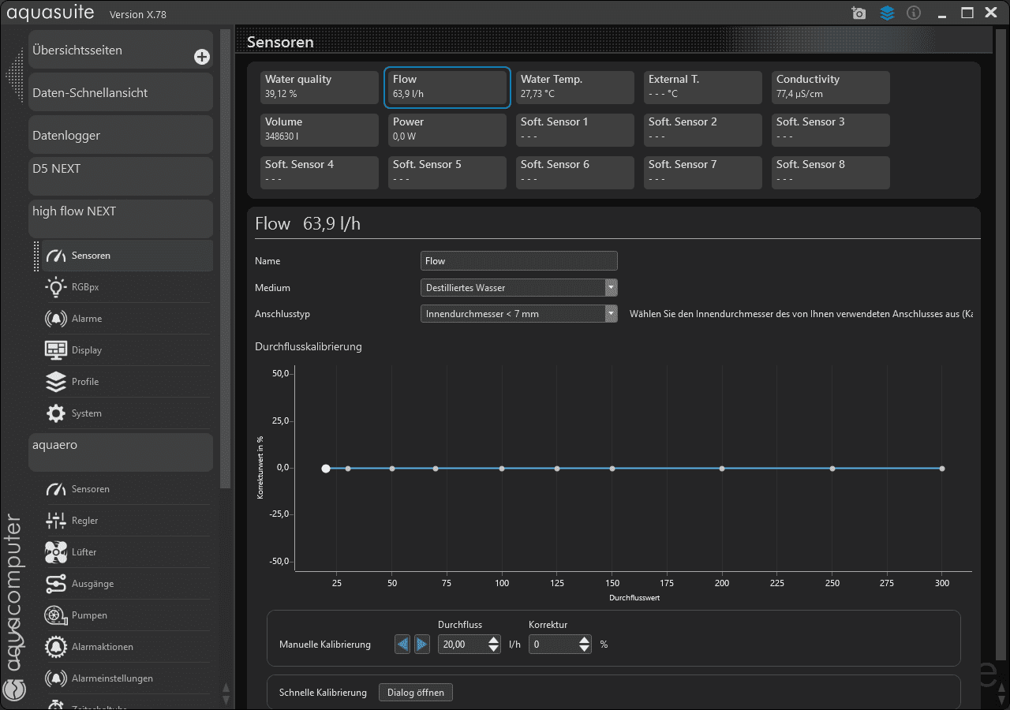Open the Alarmaktionen bell gear icon
1010x710 pixels.
[56, 647]
